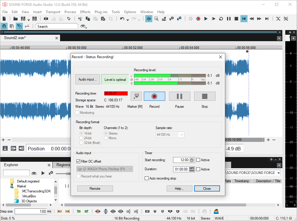Click the Remote button

(x=95, y=189)
